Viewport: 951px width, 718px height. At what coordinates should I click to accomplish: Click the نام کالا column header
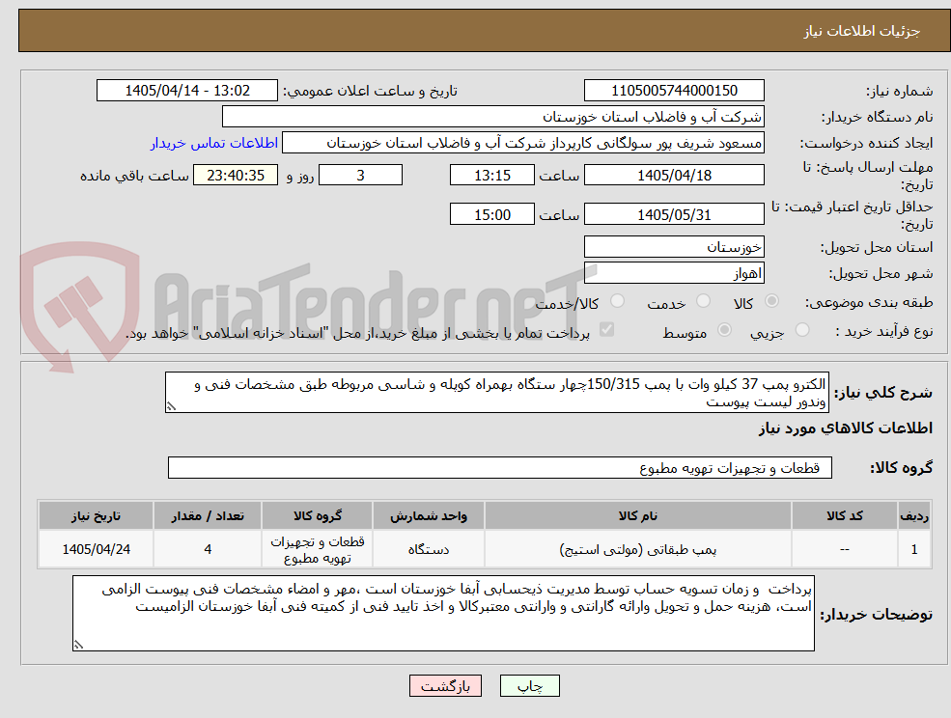point(637,515)
